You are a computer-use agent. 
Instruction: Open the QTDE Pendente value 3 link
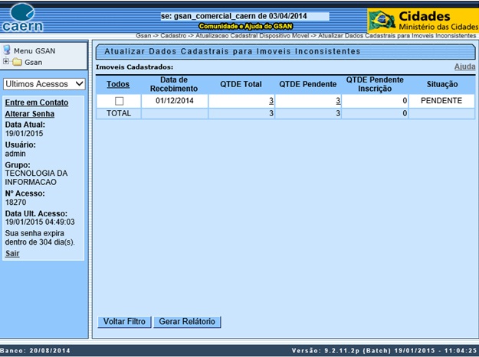click(337, 101)
